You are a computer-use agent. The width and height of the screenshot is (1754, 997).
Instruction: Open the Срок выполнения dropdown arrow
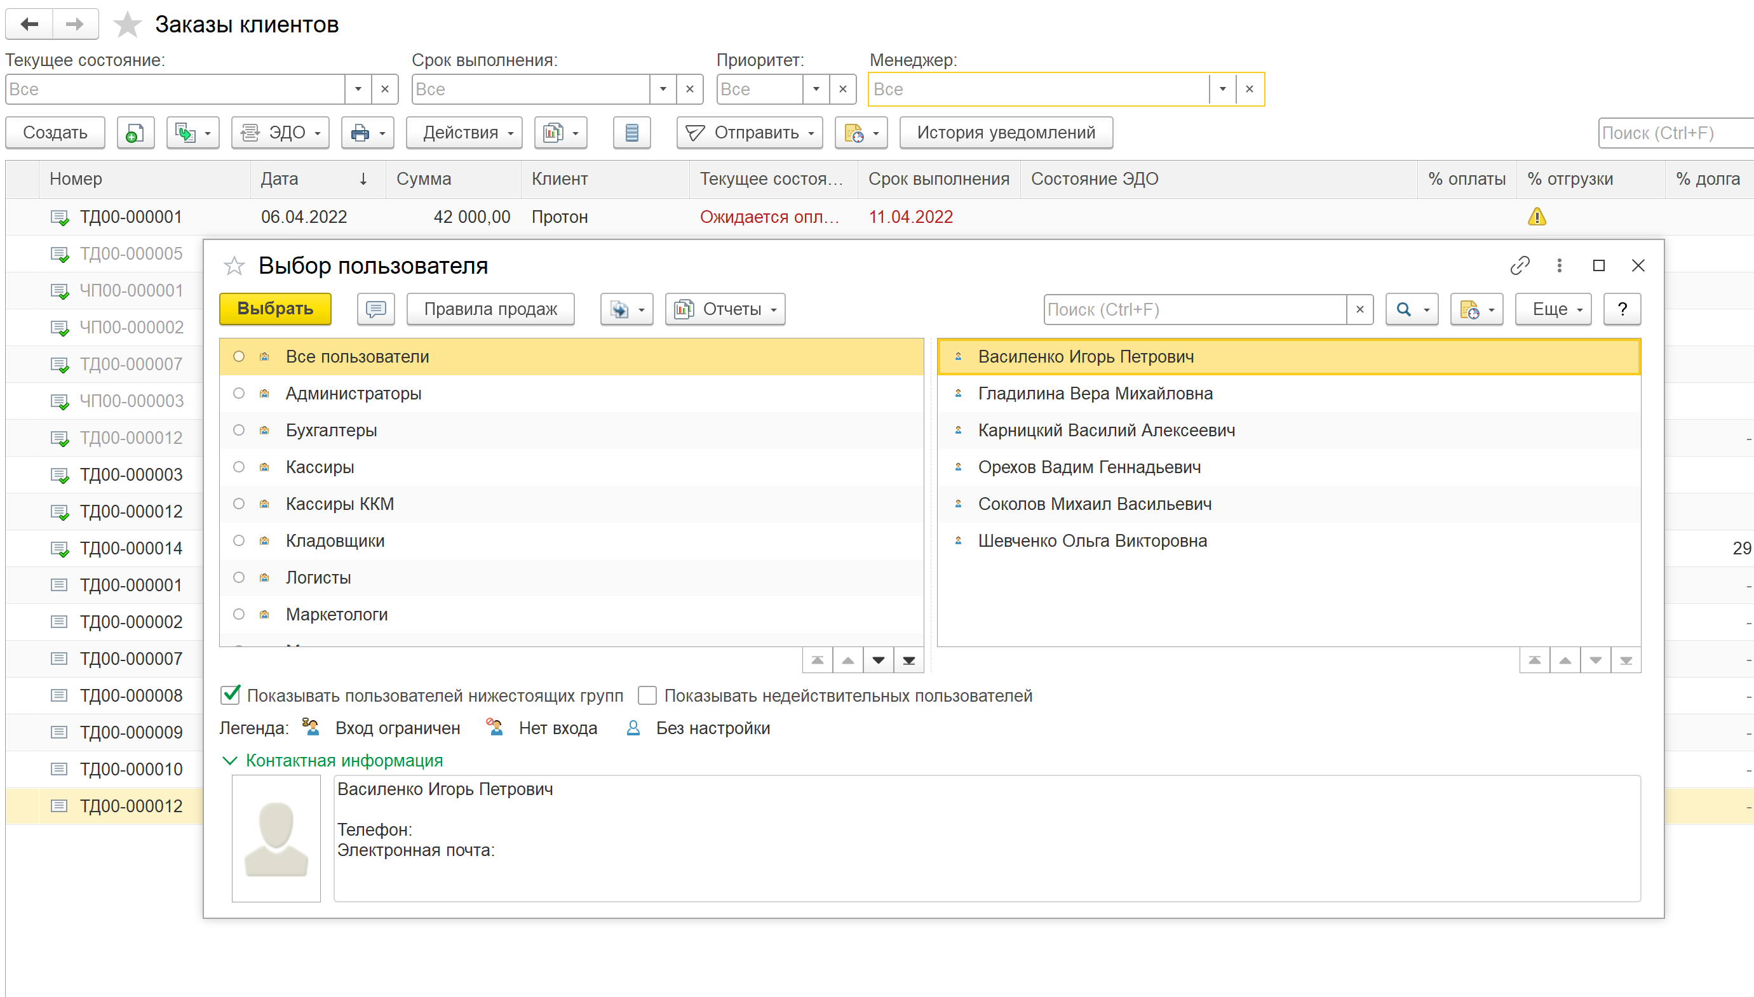tap(663, 89)
